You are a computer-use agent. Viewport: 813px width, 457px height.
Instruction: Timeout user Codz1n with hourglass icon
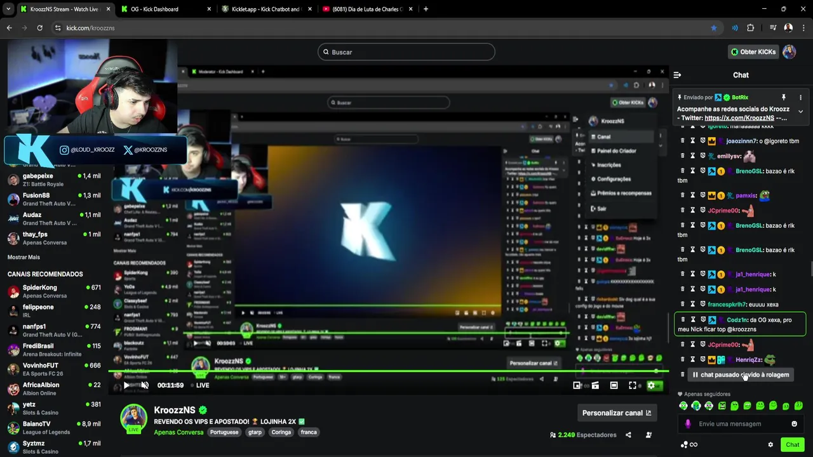tap(693, 320)
